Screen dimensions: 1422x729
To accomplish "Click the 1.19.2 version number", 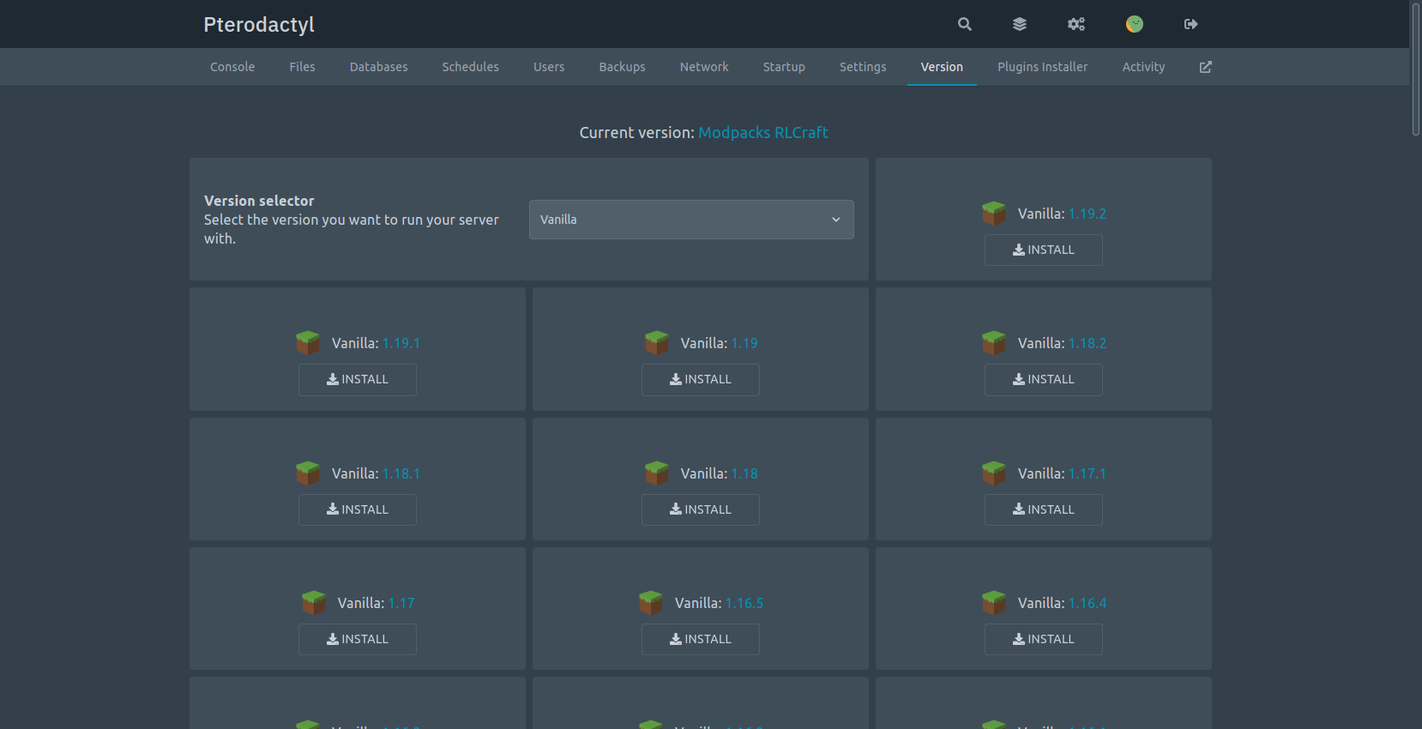I will (x=1088, y=214).
